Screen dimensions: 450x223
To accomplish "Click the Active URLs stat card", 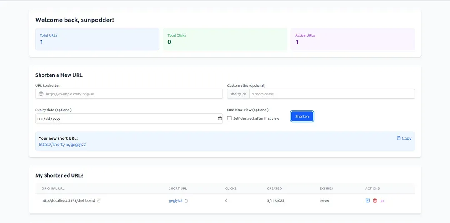I will click(352, 39).
